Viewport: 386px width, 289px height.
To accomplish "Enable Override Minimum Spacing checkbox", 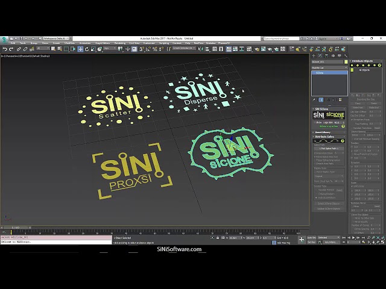I will click(352, 139).
